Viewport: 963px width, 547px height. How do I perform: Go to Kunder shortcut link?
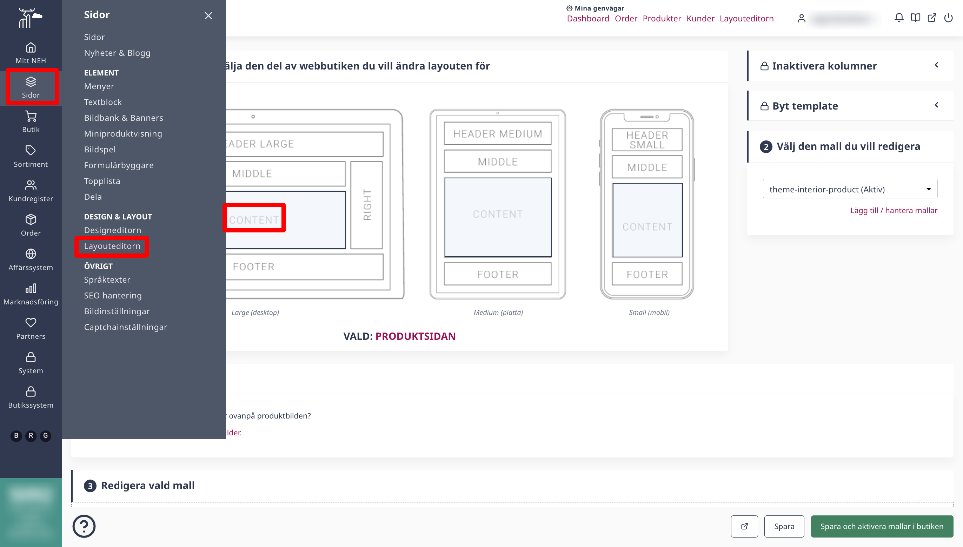pos(700,18)
